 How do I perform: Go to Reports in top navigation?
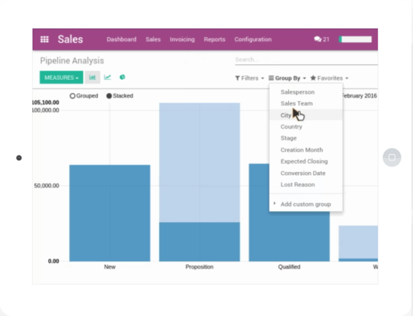coord(214,39)
